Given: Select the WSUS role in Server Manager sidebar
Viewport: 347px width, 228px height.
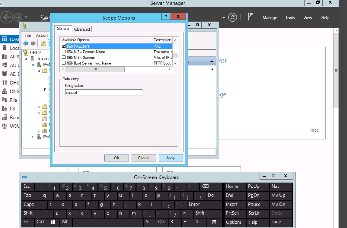Looking at the screenshot, I should (10, 126).
